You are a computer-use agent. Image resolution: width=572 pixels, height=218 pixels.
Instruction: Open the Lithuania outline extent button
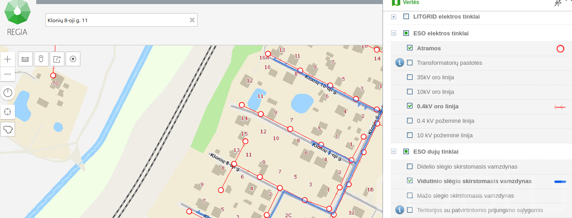coord(8,129)
